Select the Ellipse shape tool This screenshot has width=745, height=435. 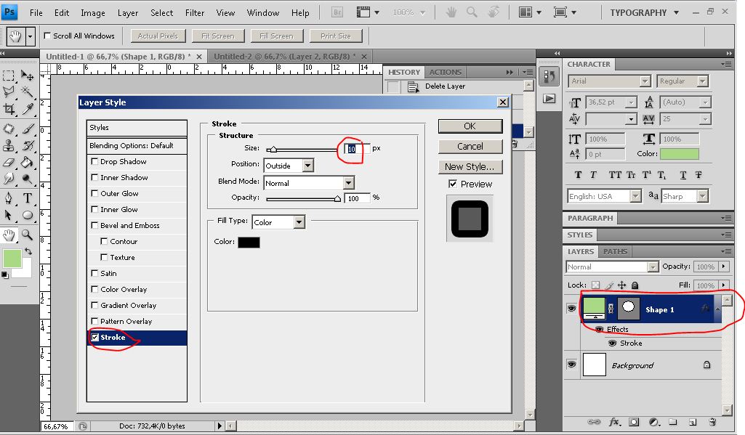28,215
